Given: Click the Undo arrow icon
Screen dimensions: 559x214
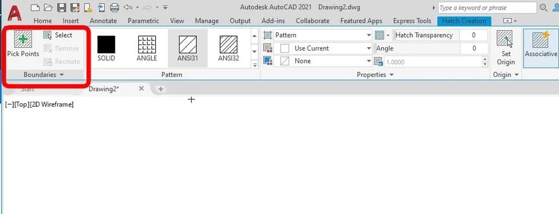Looking at the screenshot, I should tap(128, 7).
